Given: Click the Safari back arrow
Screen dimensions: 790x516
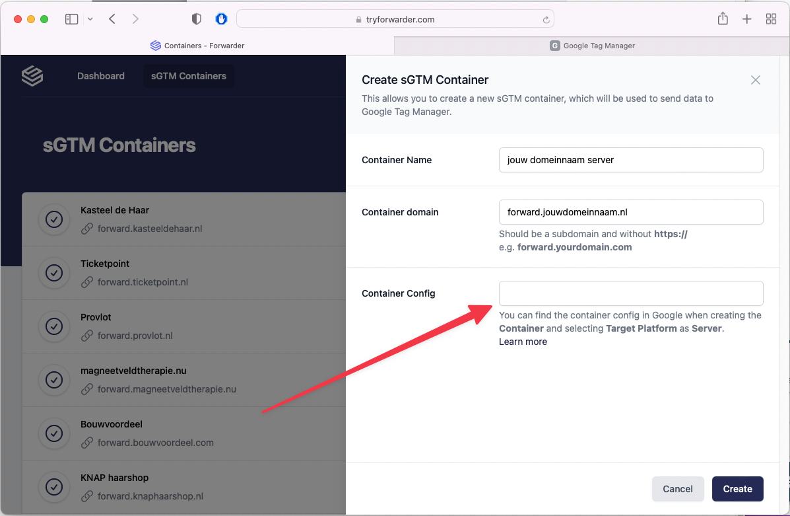Looking at the screenshot, I should click(112, 19).
